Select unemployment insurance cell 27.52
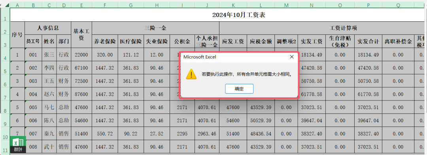This screenshot has width=427, height=155. (x=157, y=134)
